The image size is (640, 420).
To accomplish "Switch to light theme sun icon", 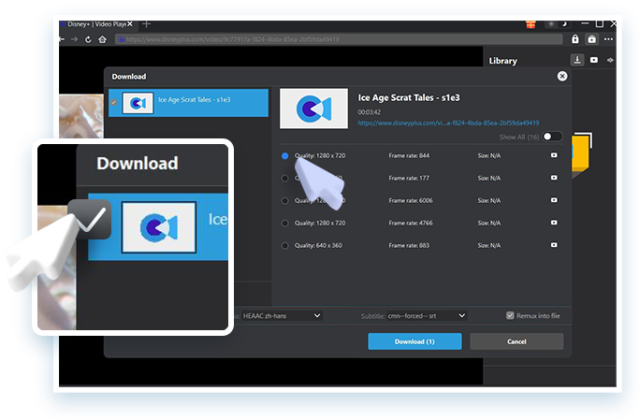I will click(551, 24).
